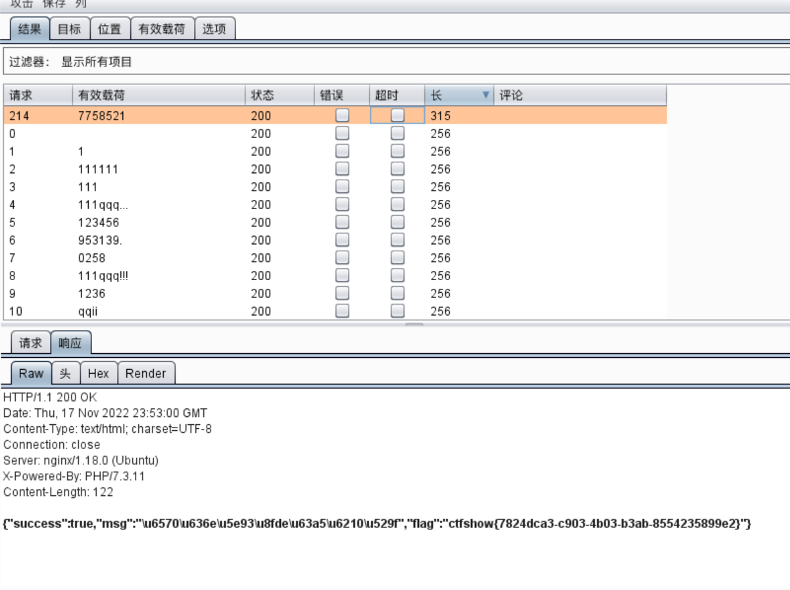Toggle 错误 checkbox for request 214
The height and width of the screenshot is (590, 790).
(342, 116)
